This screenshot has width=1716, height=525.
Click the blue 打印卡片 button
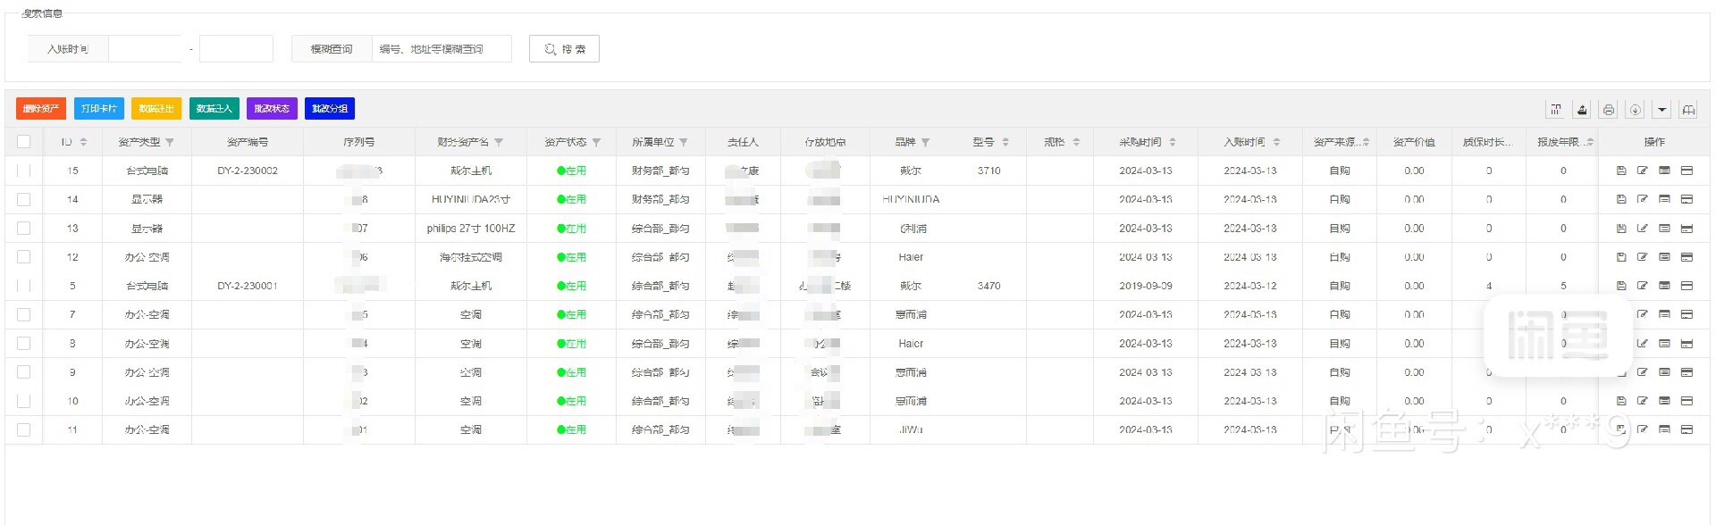(x=99, y=109)
